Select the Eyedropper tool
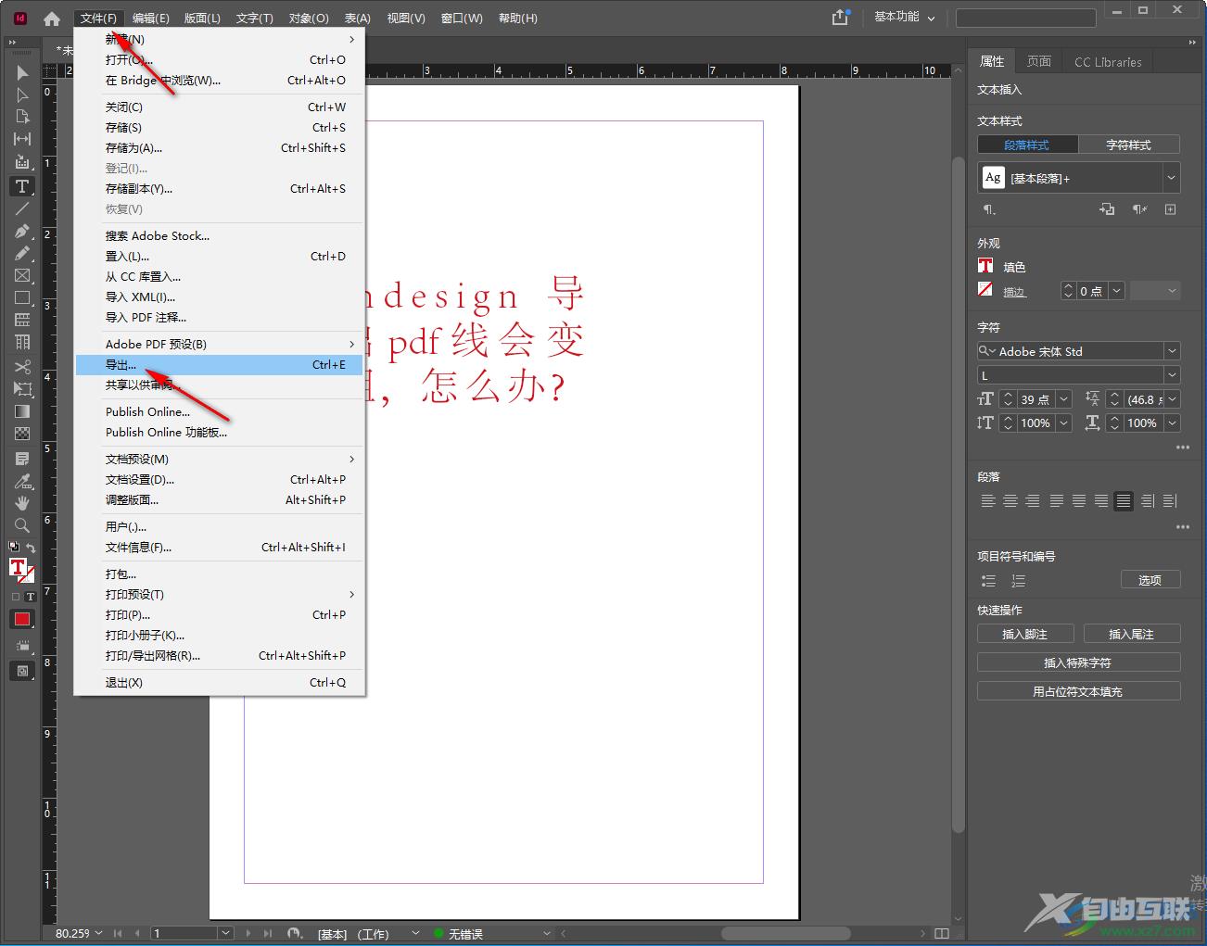Image resolution: width=1207 pixels, height=946 pixels. tap(22, 481)
